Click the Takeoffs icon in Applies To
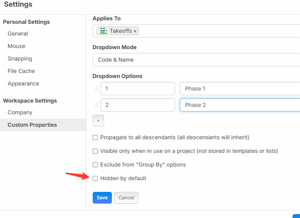 pyautogui.click(x=103, y=31)
